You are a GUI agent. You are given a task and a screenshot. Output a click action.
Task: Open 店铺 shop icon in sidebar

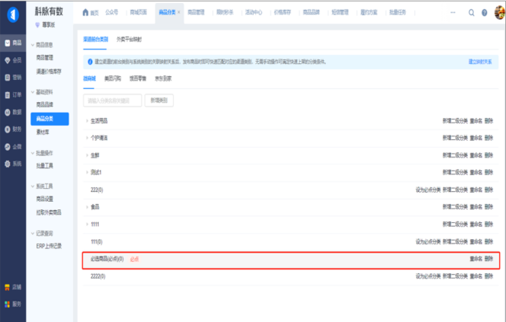pos(13,287)
